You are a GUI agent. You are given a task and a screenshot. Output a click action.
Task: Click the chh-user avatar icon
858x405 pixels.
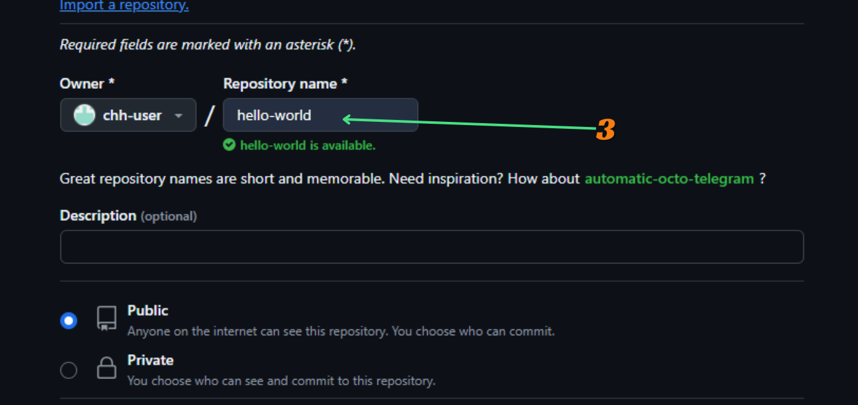[x=84, y=116]
